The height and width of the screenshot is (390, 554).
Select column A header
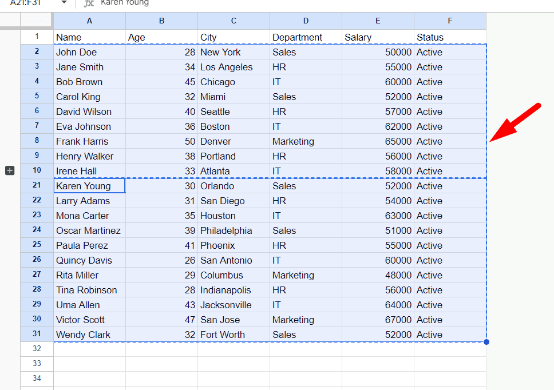(89, 21)
